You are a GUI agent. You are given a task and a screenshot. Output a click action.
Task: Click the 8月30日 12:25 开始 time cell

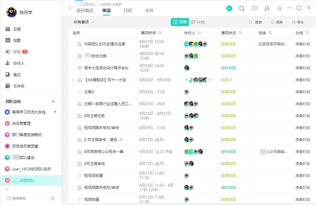tap(156, 152)
